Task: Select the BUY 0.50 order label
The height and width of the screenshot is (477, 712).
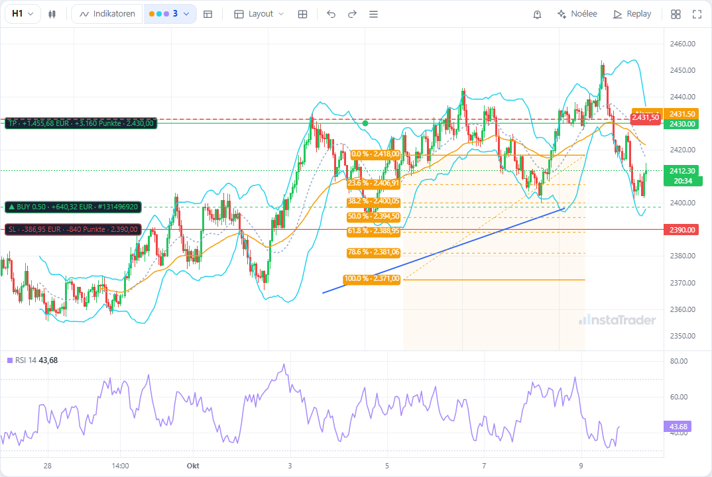Action: 73,207
